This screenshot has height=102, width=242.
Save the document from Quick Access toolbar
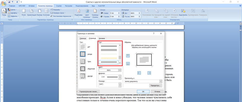9,2
